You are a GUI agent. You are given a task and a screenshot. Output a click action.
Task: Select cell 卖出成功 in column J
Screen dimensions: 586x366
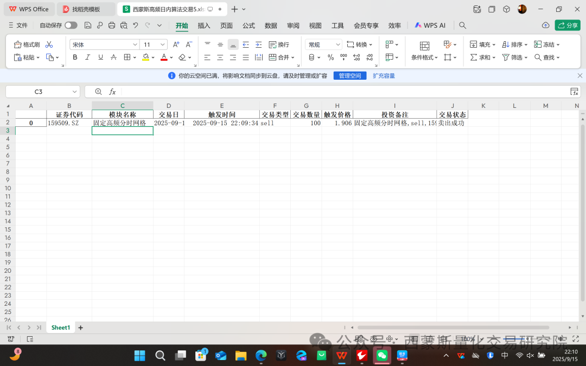(452, 123)
